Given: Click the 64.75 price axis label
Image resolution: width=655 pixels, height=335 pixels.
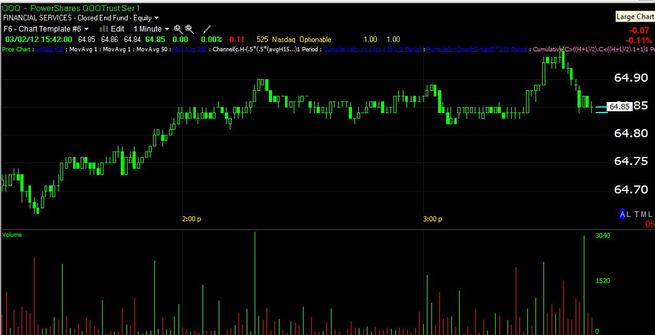Looking at the screenshot, I should coord(631,161).
